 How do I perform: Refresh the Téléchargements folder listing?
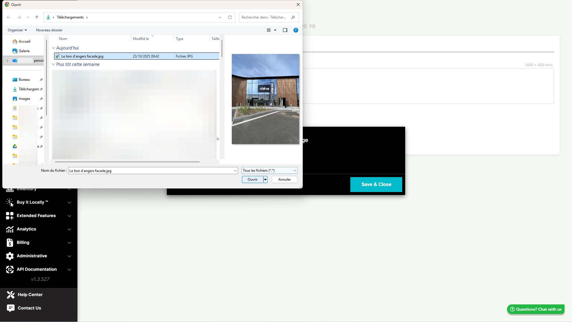(x=230, y=17)
